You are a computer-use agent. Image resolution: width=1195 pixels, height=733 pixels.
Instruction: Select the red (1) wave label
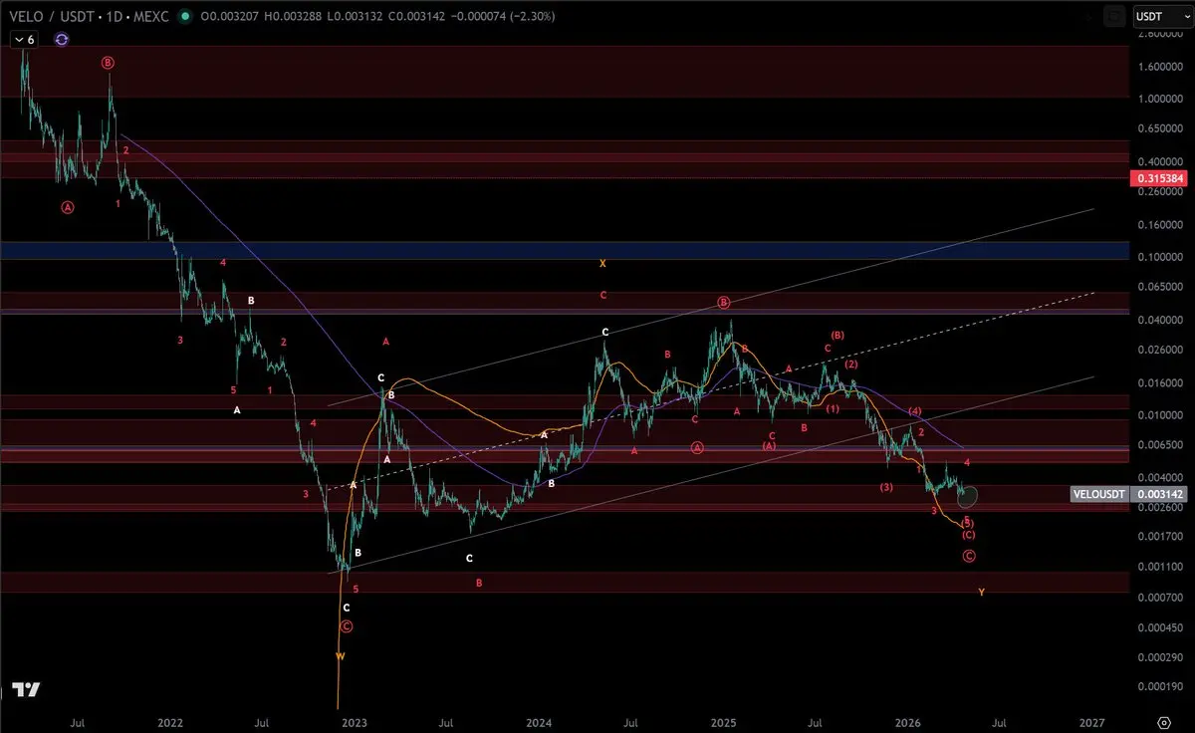pos(833,409)
